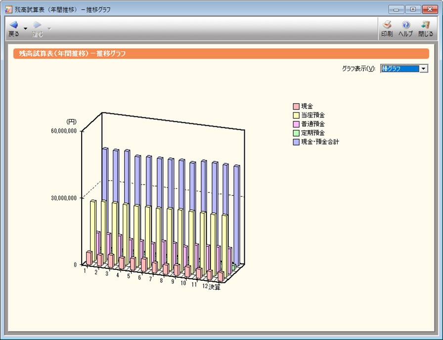
Task: Select the green 定期預金 legend swatch
Action: (x=296, y=133)
